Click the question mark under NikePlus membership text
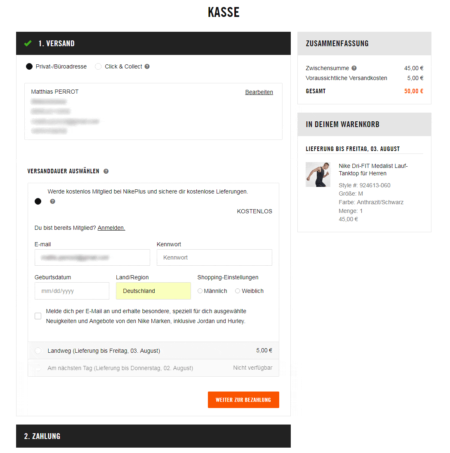This screenshot has width=450, height=453. click(52, 201)
